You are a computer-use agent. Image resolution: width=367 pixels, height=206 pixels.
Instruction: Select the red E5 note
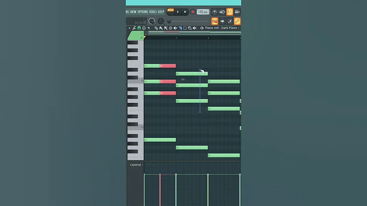coord(168,66)
